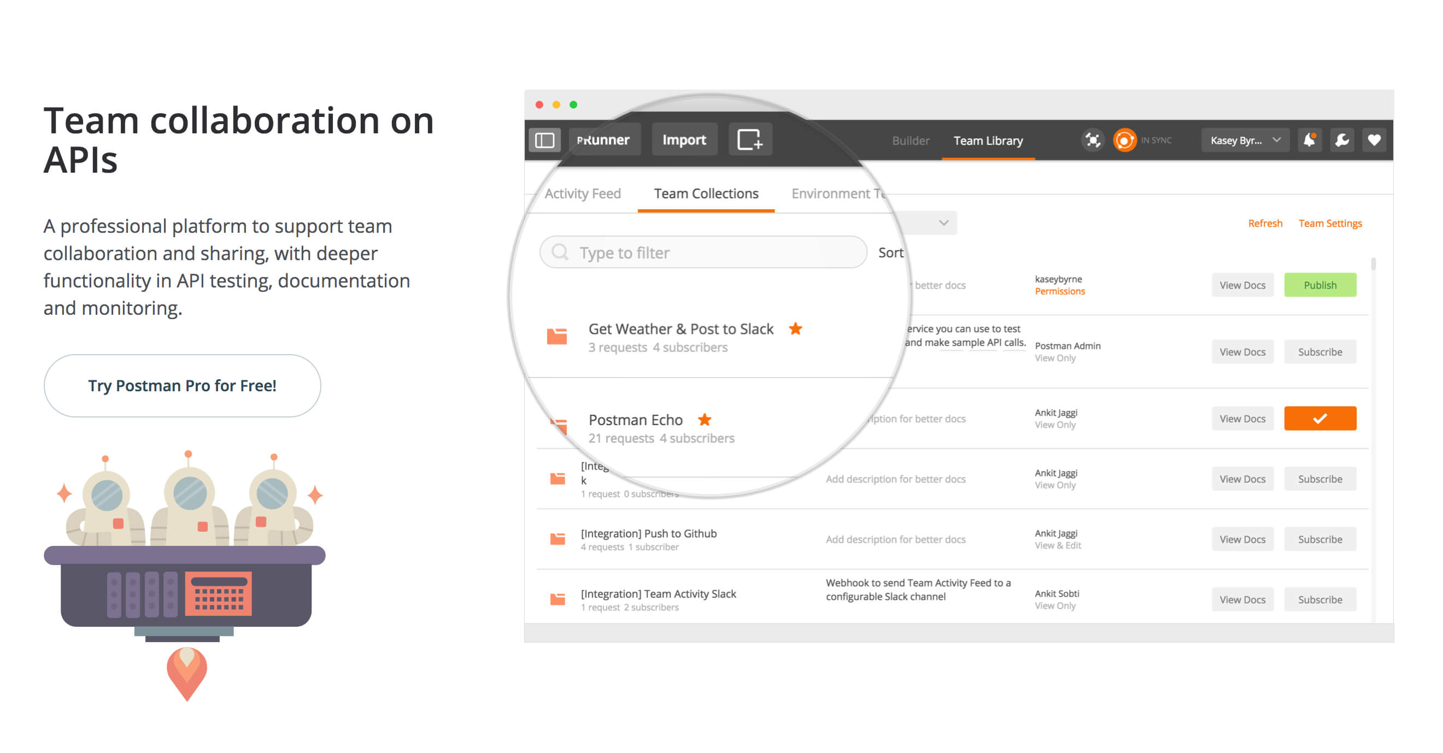This screenshot has width=1443, height=753.
Task: Click the IN SYNC status label
Action: [x=1156, y=140]
